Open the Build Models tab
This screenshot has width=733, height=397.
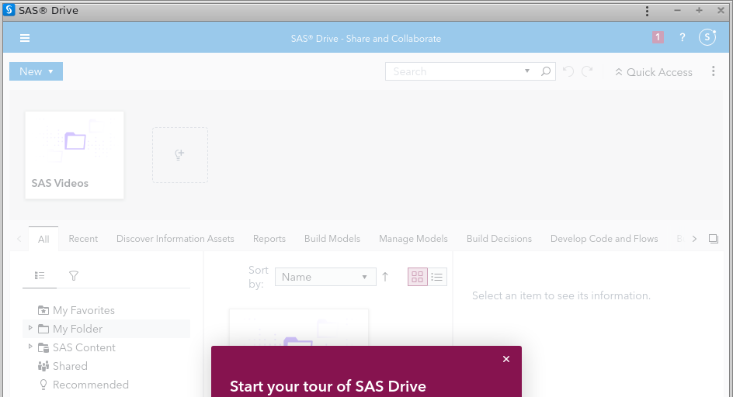tap(332, 239)
